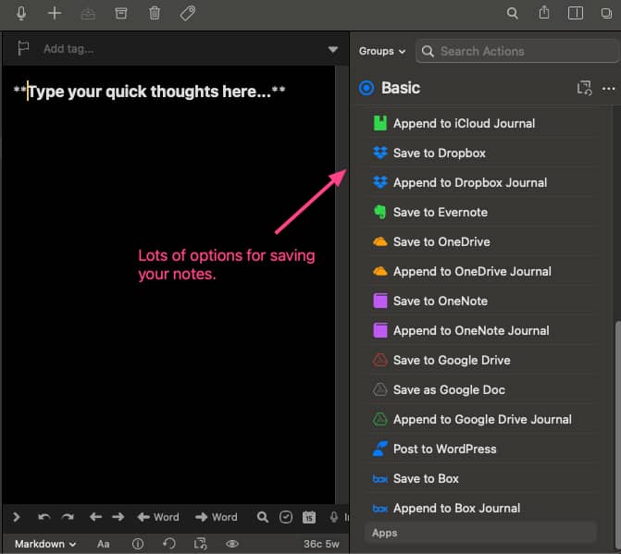The width and height of the screenshot is (621, 554).
Task: Click the WordPress action icon
Action: click(379, 449)
